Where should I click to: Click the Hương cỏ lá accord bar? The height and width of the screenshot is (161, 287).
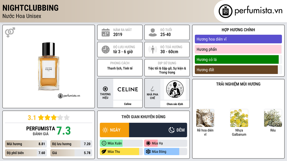[238, 60]
